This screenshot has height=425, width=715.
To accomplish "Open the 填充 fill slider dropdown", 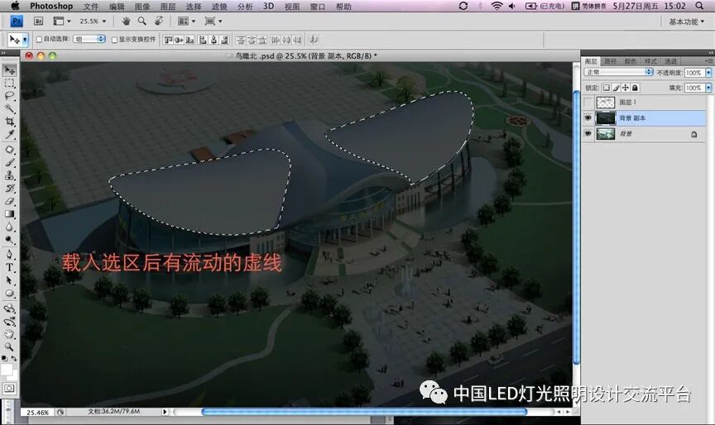I will [x=708, y=88].
